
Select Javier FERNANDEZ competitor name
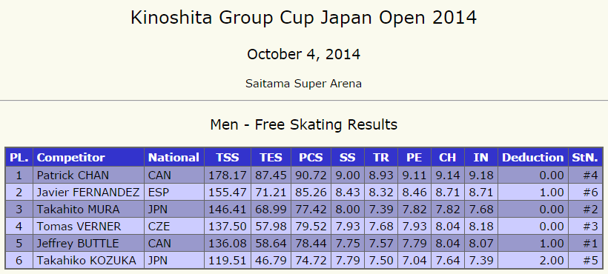tap(88, 193)
